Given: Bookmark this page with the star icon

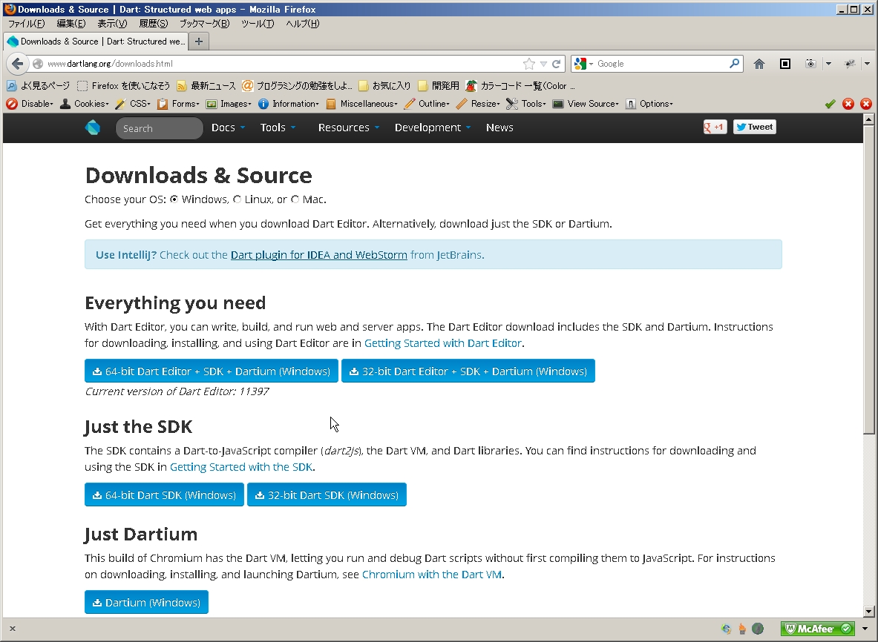Looking at the screenshot, I should pyautogui.click(x=528, y=64).
